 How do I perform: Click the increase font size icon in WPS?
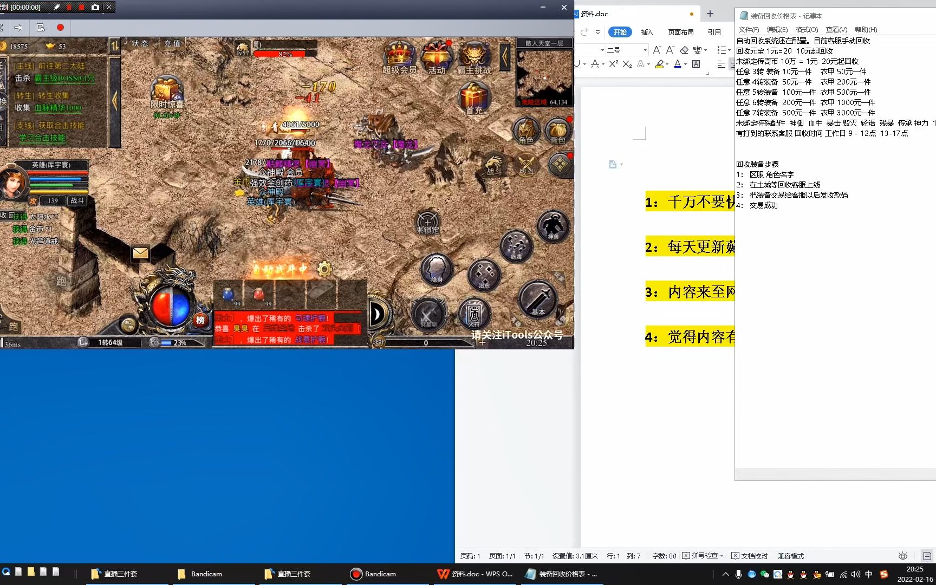tap(657, 50)
